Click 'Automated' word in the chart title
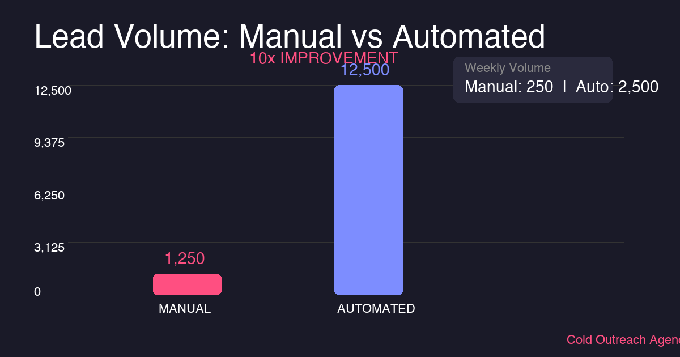 [469, 37]
